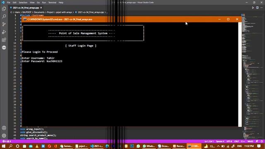The image size is (265, 149).
Task: Open the Go menu
Action: pos(39,2)
